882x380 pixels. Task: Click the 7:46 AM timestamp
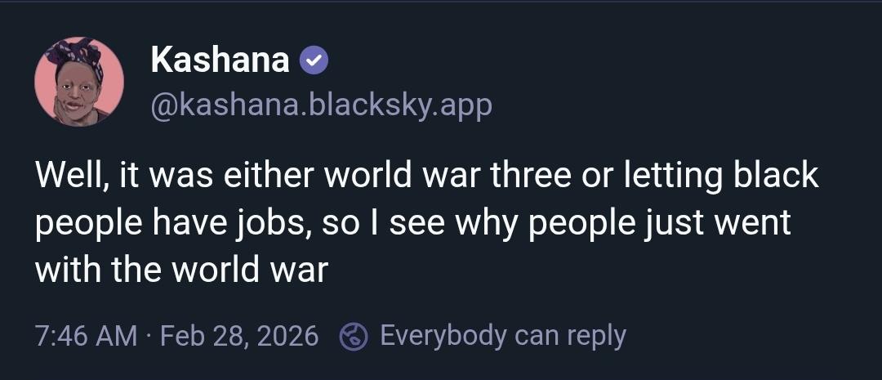86,336
